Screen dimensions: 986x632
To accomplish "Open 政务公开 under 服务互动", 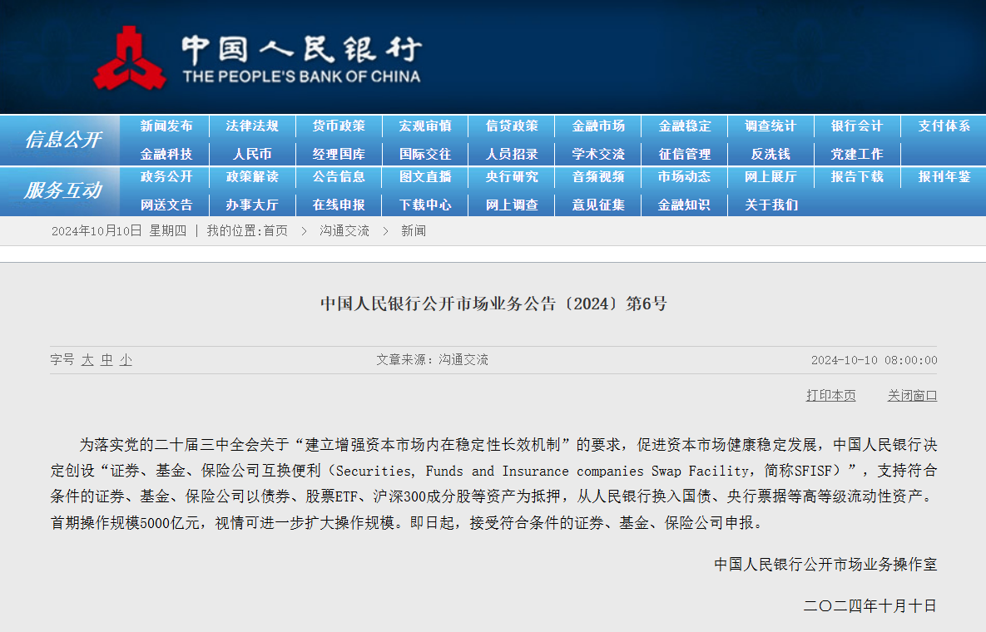I will [166, 177].
